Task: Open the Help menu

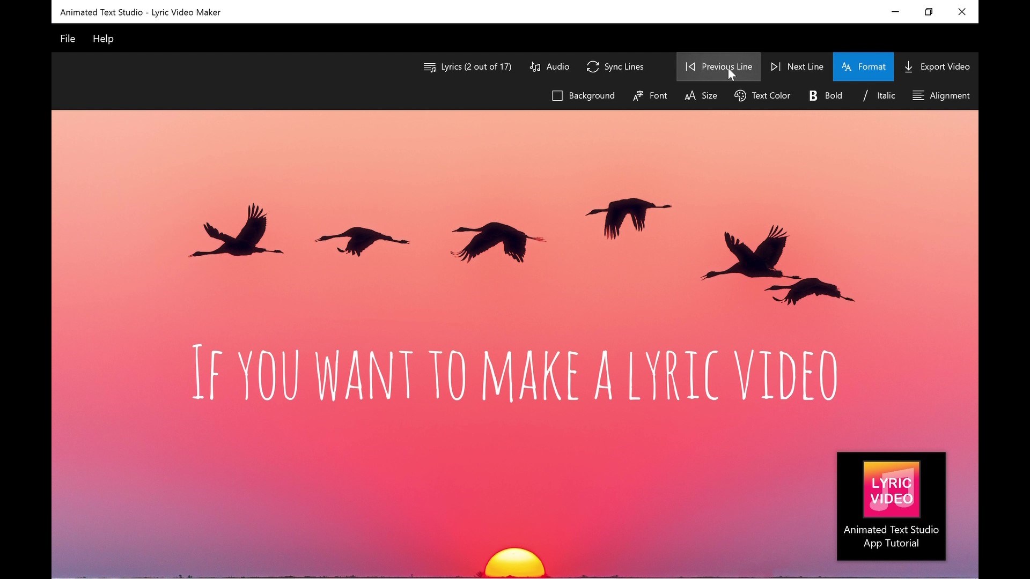Action: pyautogui.click(x=103, y=39)
